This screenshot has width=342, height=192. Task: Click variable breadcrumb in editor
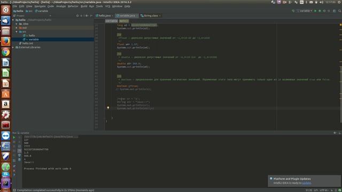coord(112,21)
